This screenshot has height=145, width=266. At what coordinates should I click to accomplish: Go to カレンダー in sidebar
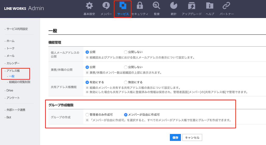13,63
